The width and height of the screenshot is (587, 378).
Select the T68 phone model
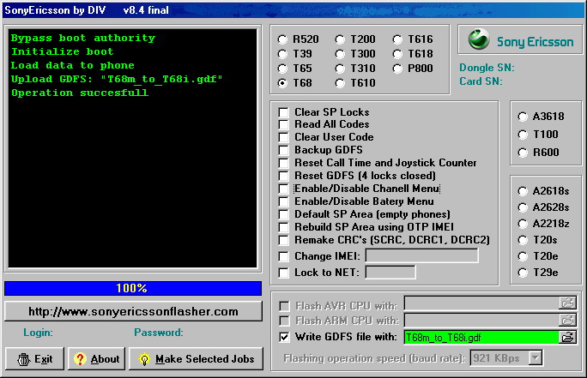(x=283, y=83)
